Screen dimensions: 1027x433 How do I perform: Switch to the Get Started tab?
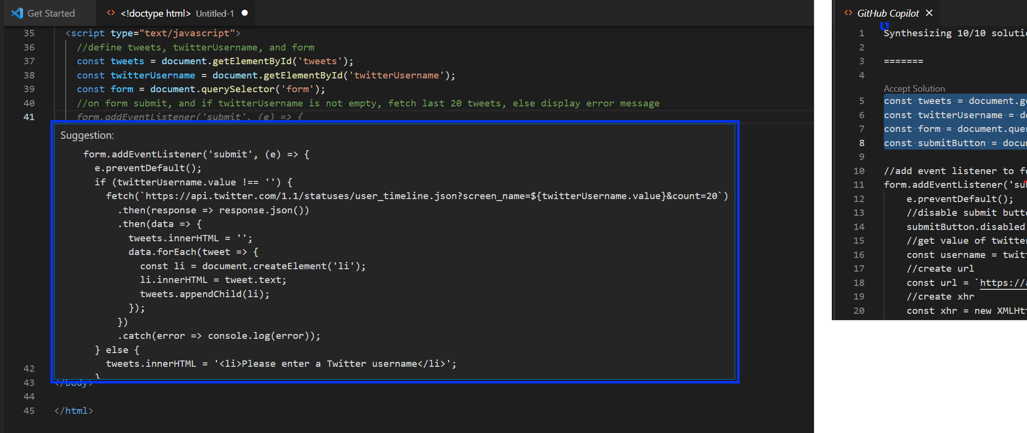51,13
